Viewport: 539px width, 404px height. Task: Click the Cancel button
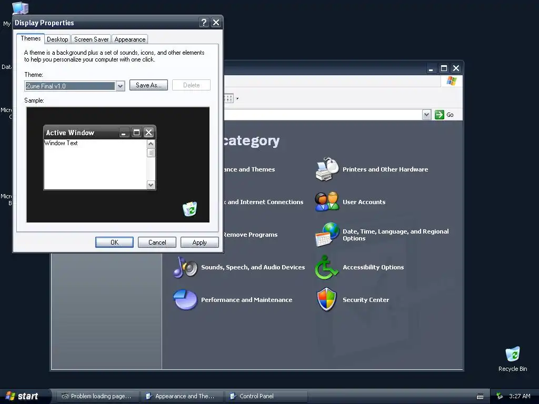coord(157,242)
